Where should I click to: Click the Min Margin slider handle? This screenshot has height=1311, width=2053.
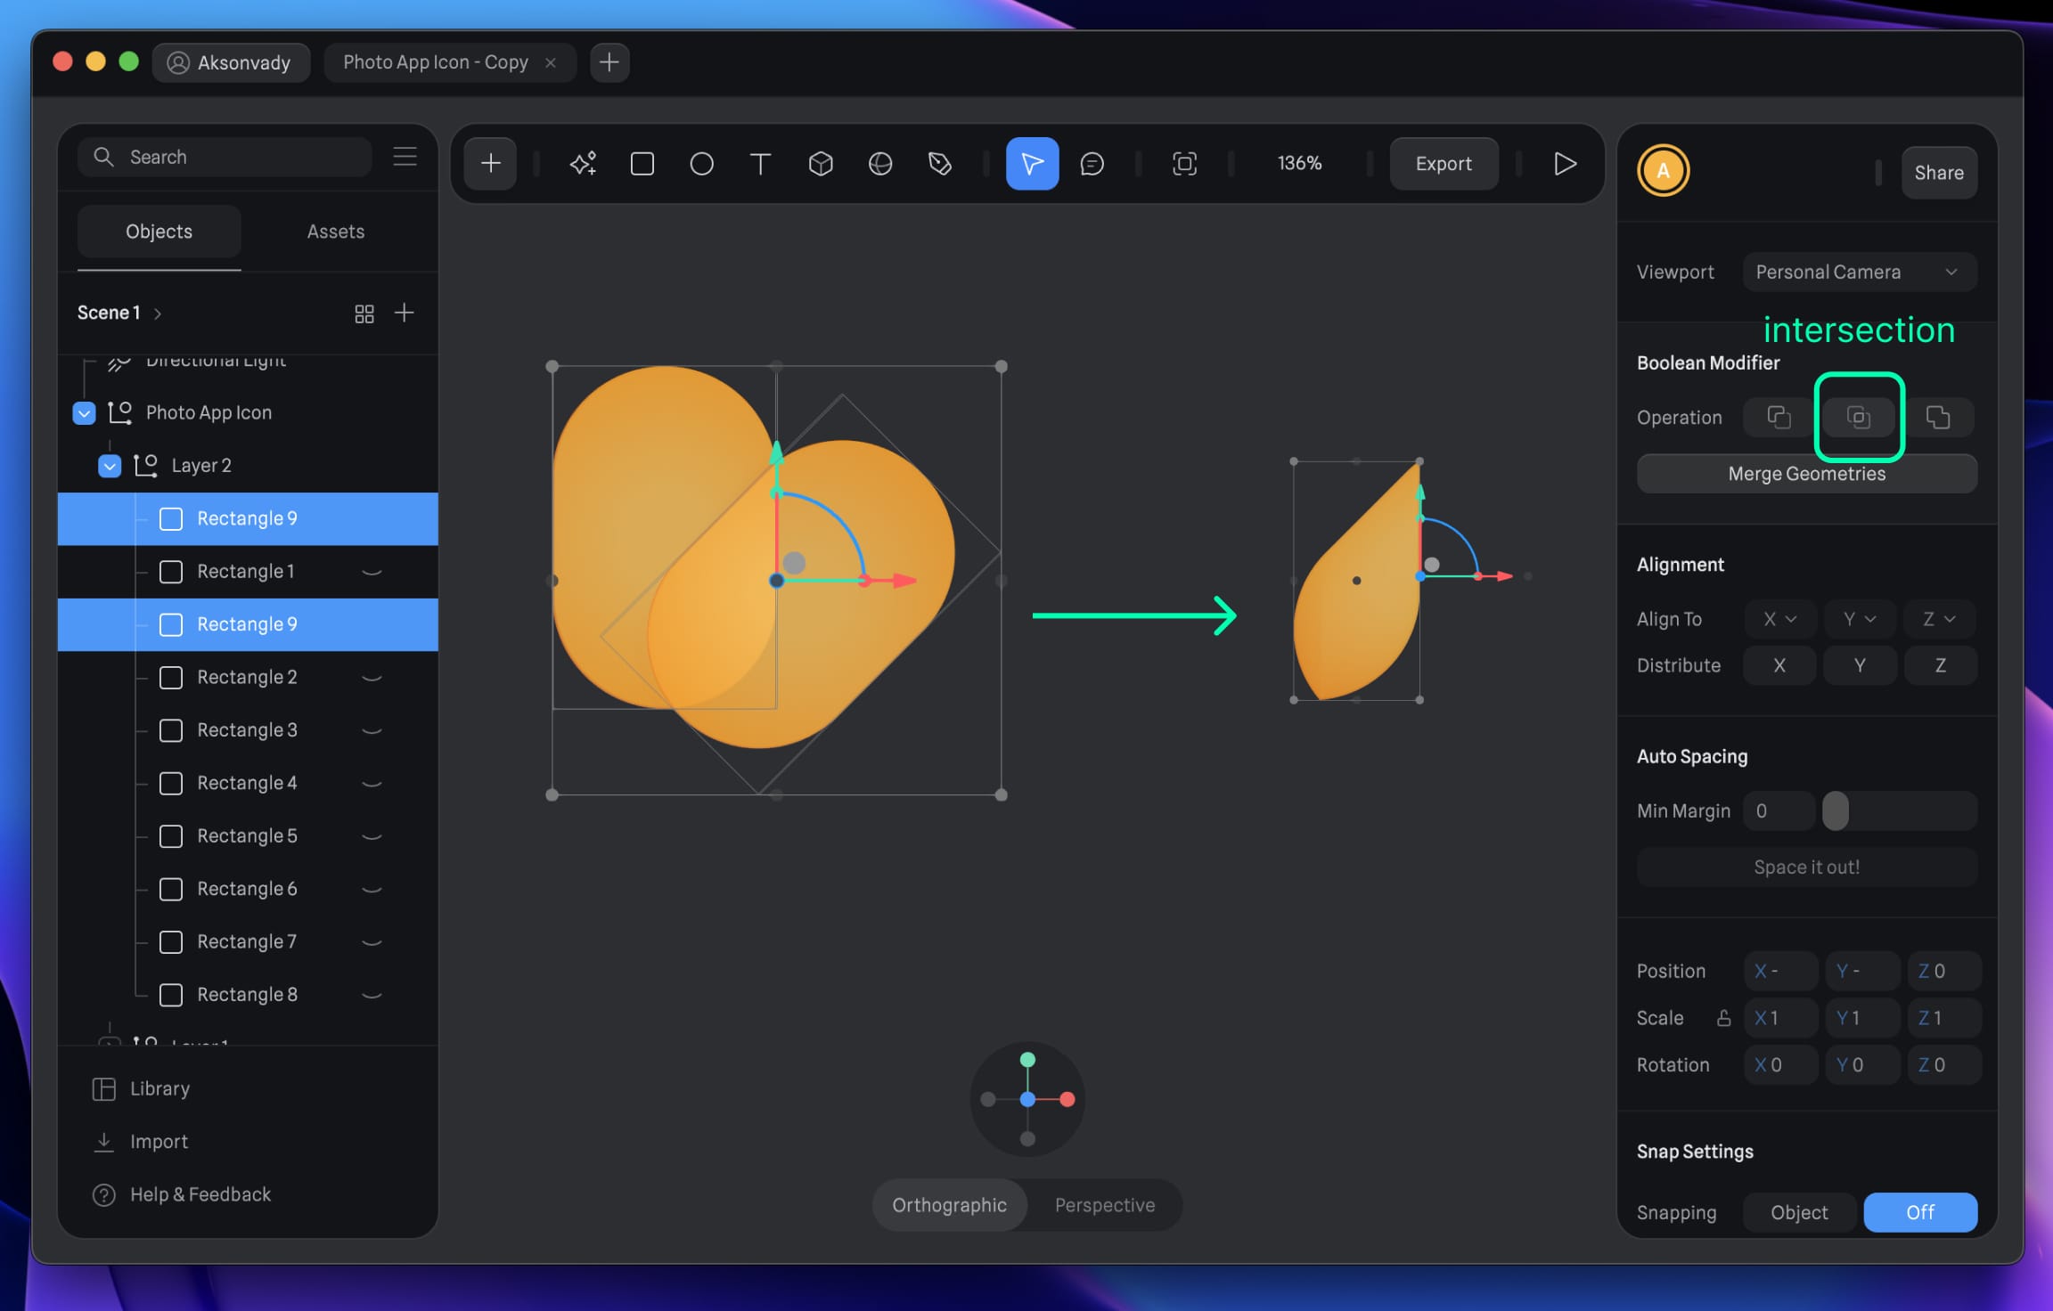[1835, 811]
